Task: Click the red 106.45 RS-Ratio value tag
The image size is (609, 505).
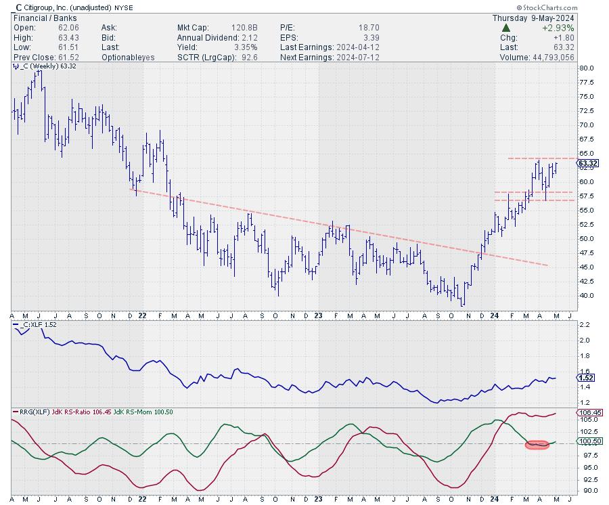Action: point(587,413)
